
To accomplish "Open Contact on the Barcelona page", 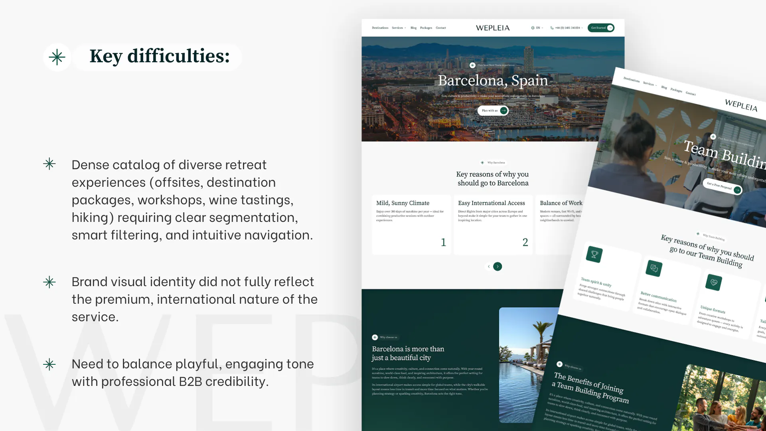I will (441, 28).
